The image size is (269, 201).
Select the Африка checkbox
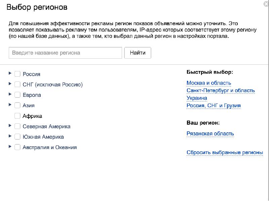coord(17,116)
